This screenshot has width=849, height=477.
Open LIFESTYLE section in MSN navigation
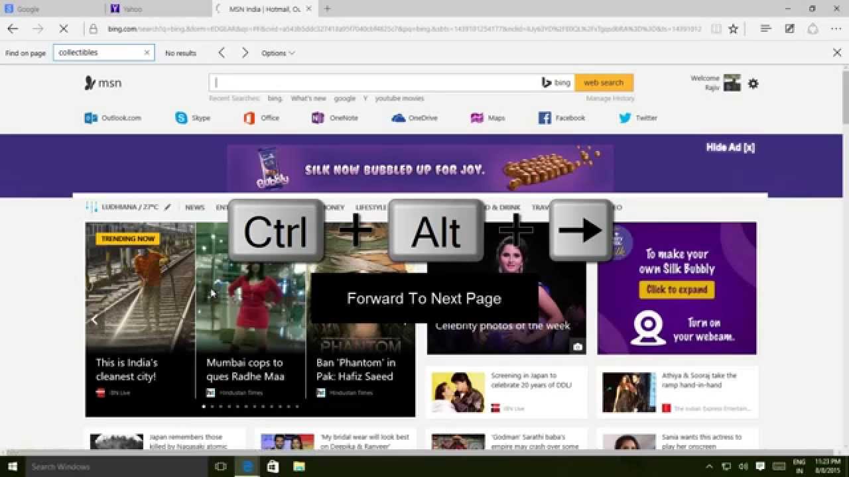click(371, 207)
